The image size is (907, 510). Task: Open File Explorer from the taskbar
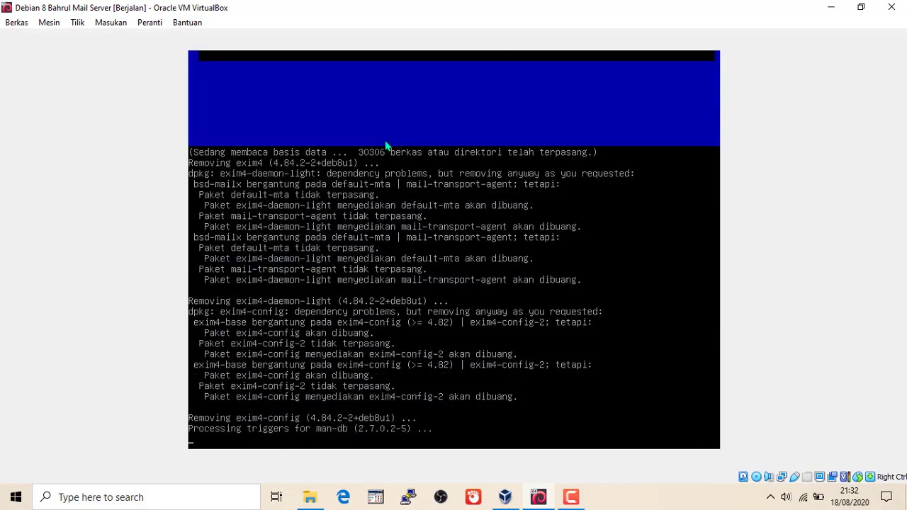310,497
